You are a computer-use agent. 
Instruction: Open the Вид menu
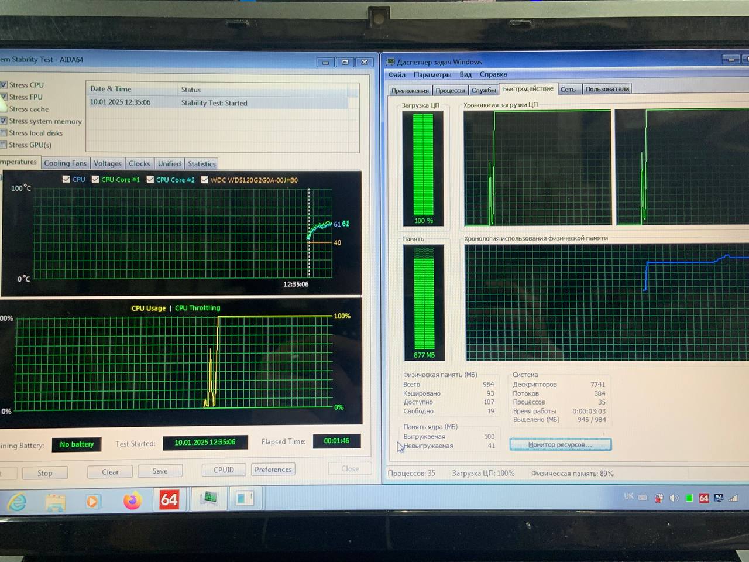pos(465,74)
